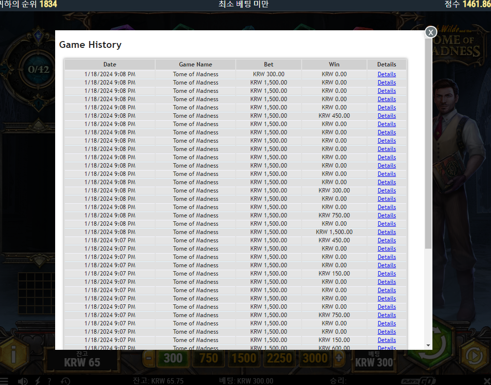This screenshot has height=385, width=491.
Task: Close the Game History dialog
Action: click(x=430, y=32)
